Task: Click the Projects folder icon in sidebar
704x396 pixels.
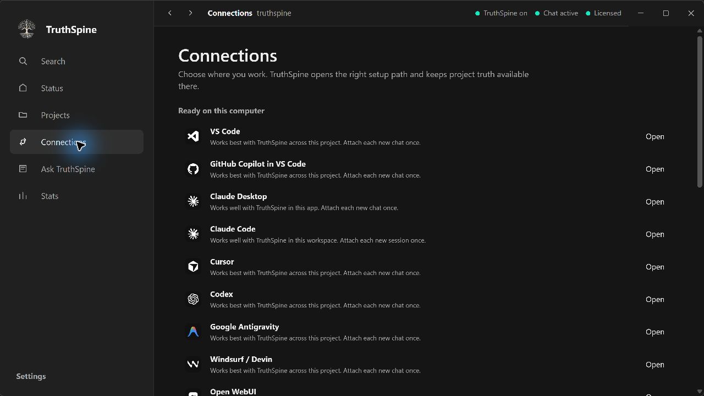Action: [23, 115]
